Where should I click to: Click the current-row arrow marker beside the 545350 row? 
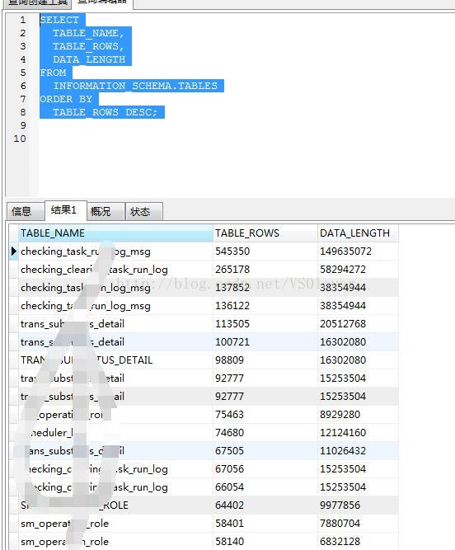pos(13,251)
